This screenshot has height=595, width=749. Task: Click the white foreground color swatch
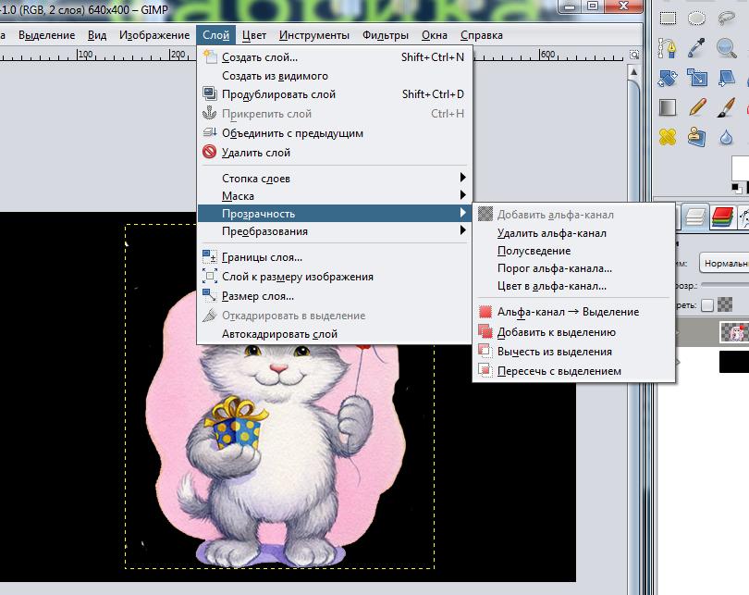pos(740,167)
